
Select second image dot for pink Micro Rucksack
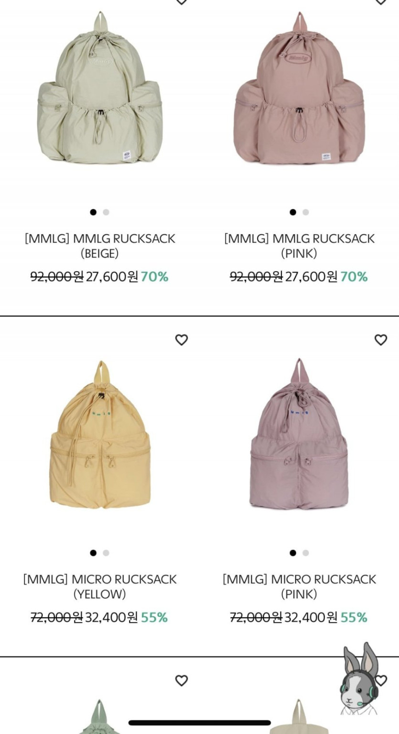click(305, 553)
